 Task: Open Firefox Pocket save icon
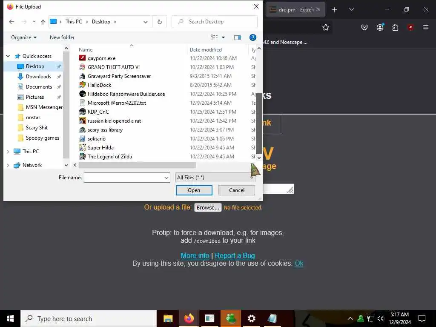coord(364,27)
